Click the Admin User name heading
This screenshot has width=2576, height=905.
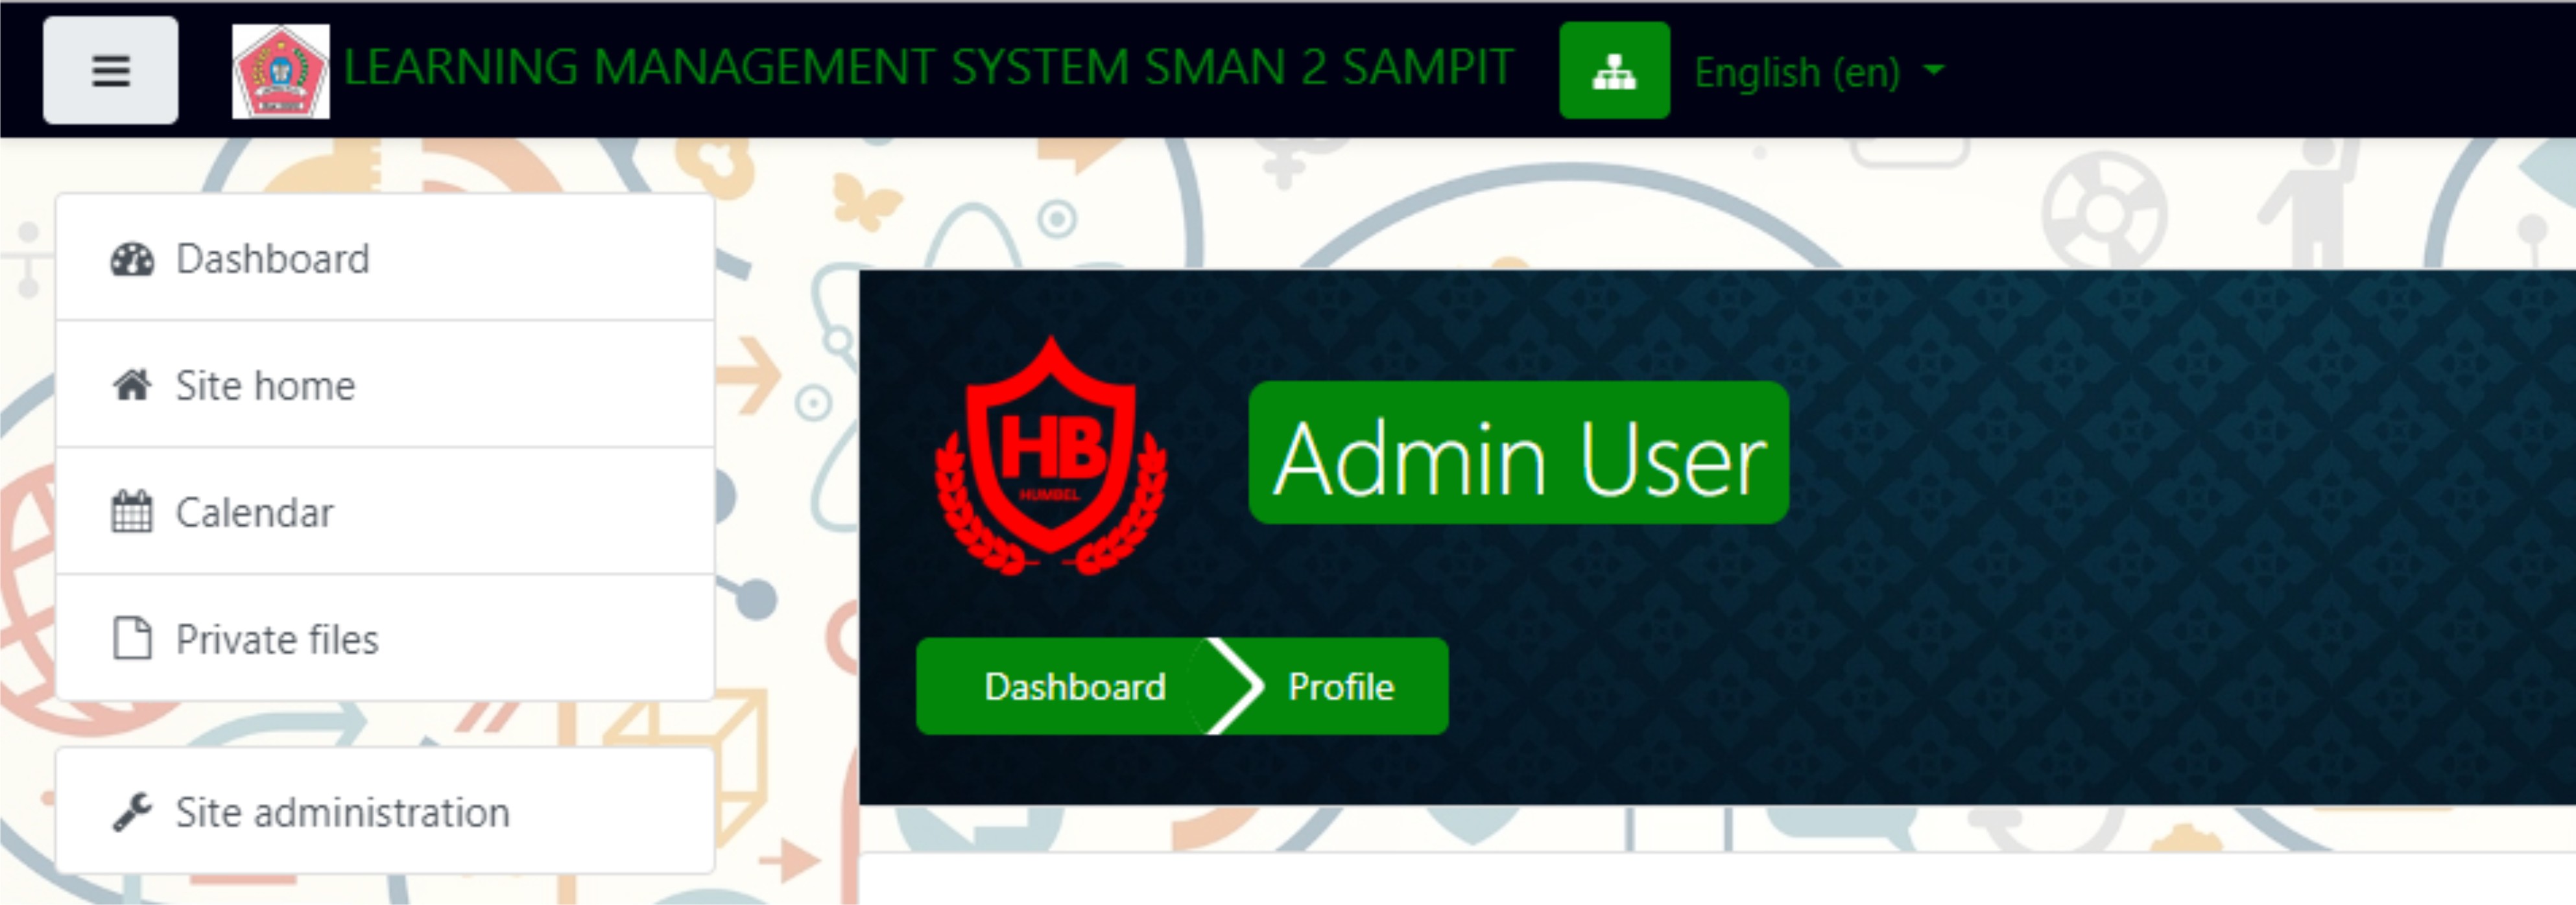point(1518,457)
